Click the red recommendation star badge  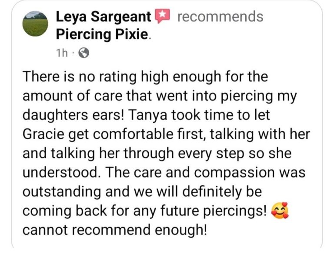pyautogui.click(x=161, y=17)
